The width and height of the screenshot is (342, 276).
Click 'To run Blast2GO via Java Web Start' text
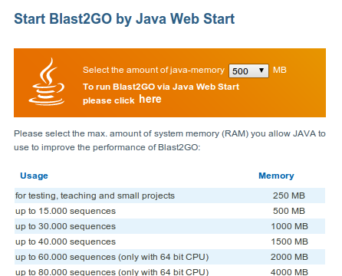coord(161,87)
